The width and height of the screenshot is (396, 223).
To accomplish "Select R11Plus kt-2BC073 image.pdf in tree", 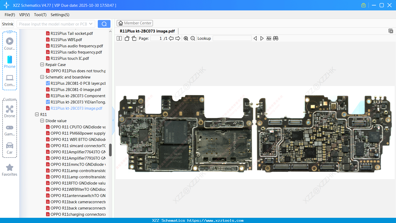I will (74, 108).
